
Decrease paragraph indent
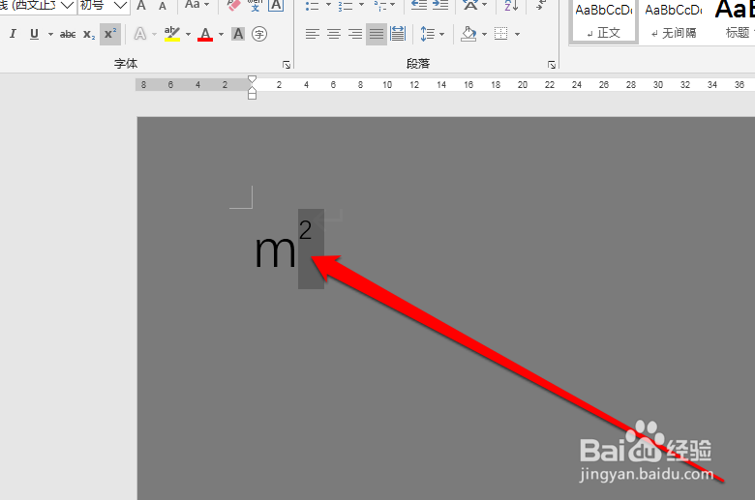pos(418,5)
